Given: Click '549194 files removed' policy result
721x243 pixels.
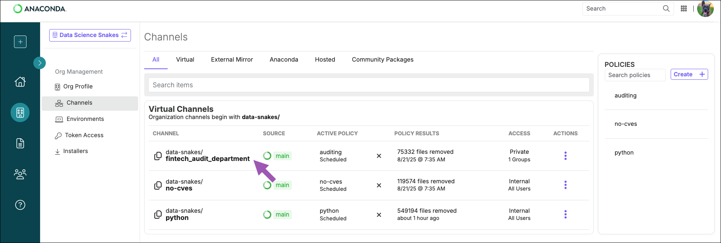Looking at the screenshot, I should tap(427, 211).
